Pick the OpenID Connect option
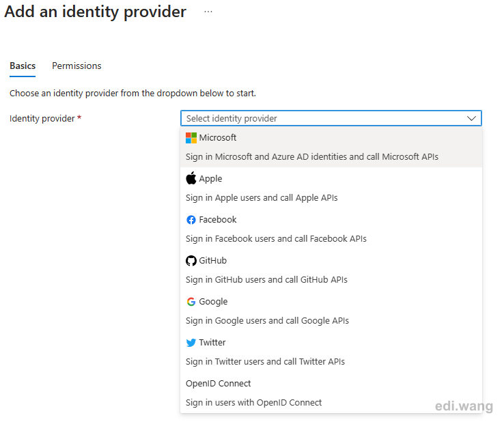 [331, 393]
